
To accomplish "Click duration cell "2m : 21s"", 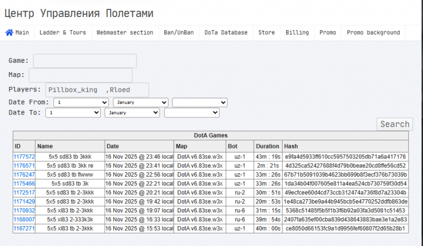I will pyautogui.click(x=268, y=166).
